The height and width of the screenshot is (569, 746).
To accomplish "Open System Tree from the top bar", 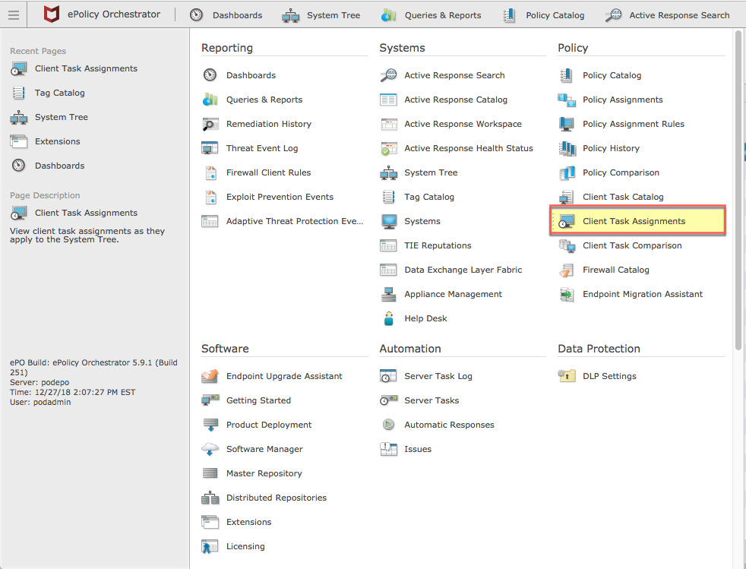I will pos(333,15).
